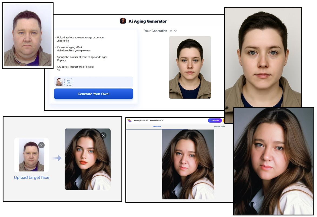Click the dashed add-image upload icon
The height and width of the screenshot is (217, 317).
click(68, 82)
